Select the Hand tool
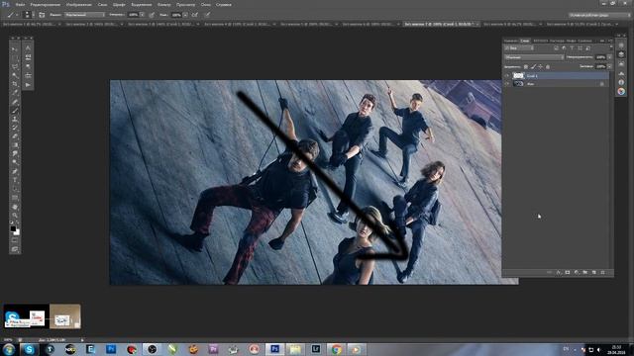Image resolution: width=634 pixels, height=356 pixels. [15, 207]
